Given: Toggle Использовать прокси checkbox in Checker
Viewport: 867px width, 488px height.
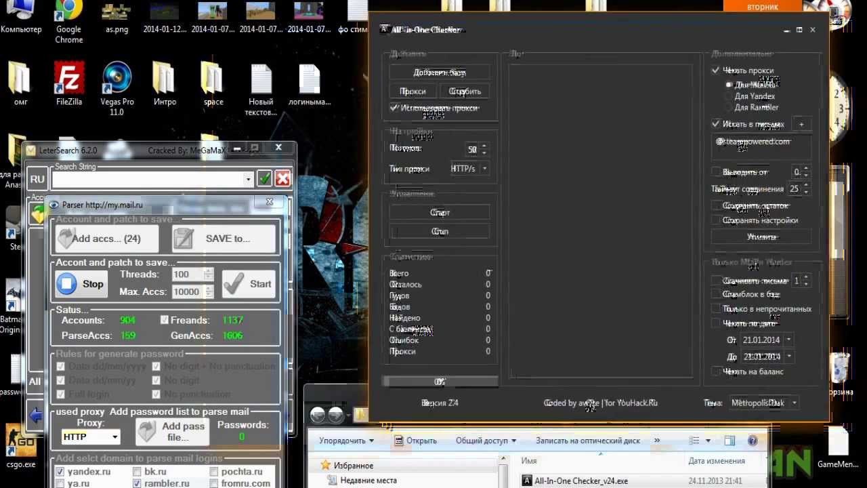Looking at the screenshot, I should pyautogui.click(x=394, y=108).
